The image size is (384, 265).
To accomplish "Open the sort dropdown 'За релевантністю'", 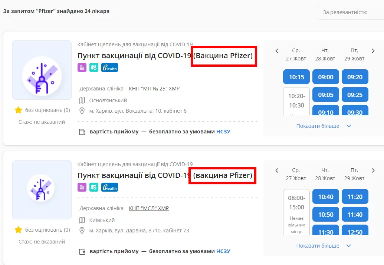I will pos(351,12).
